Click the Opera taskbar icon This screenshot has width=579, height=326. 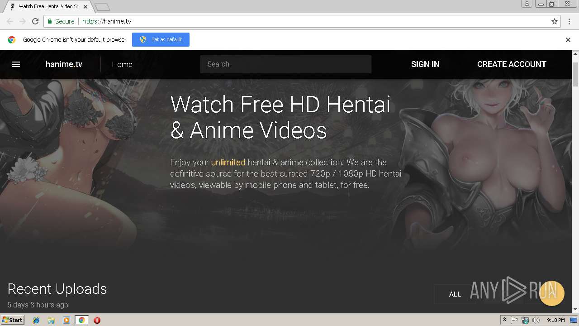(97, 320)
